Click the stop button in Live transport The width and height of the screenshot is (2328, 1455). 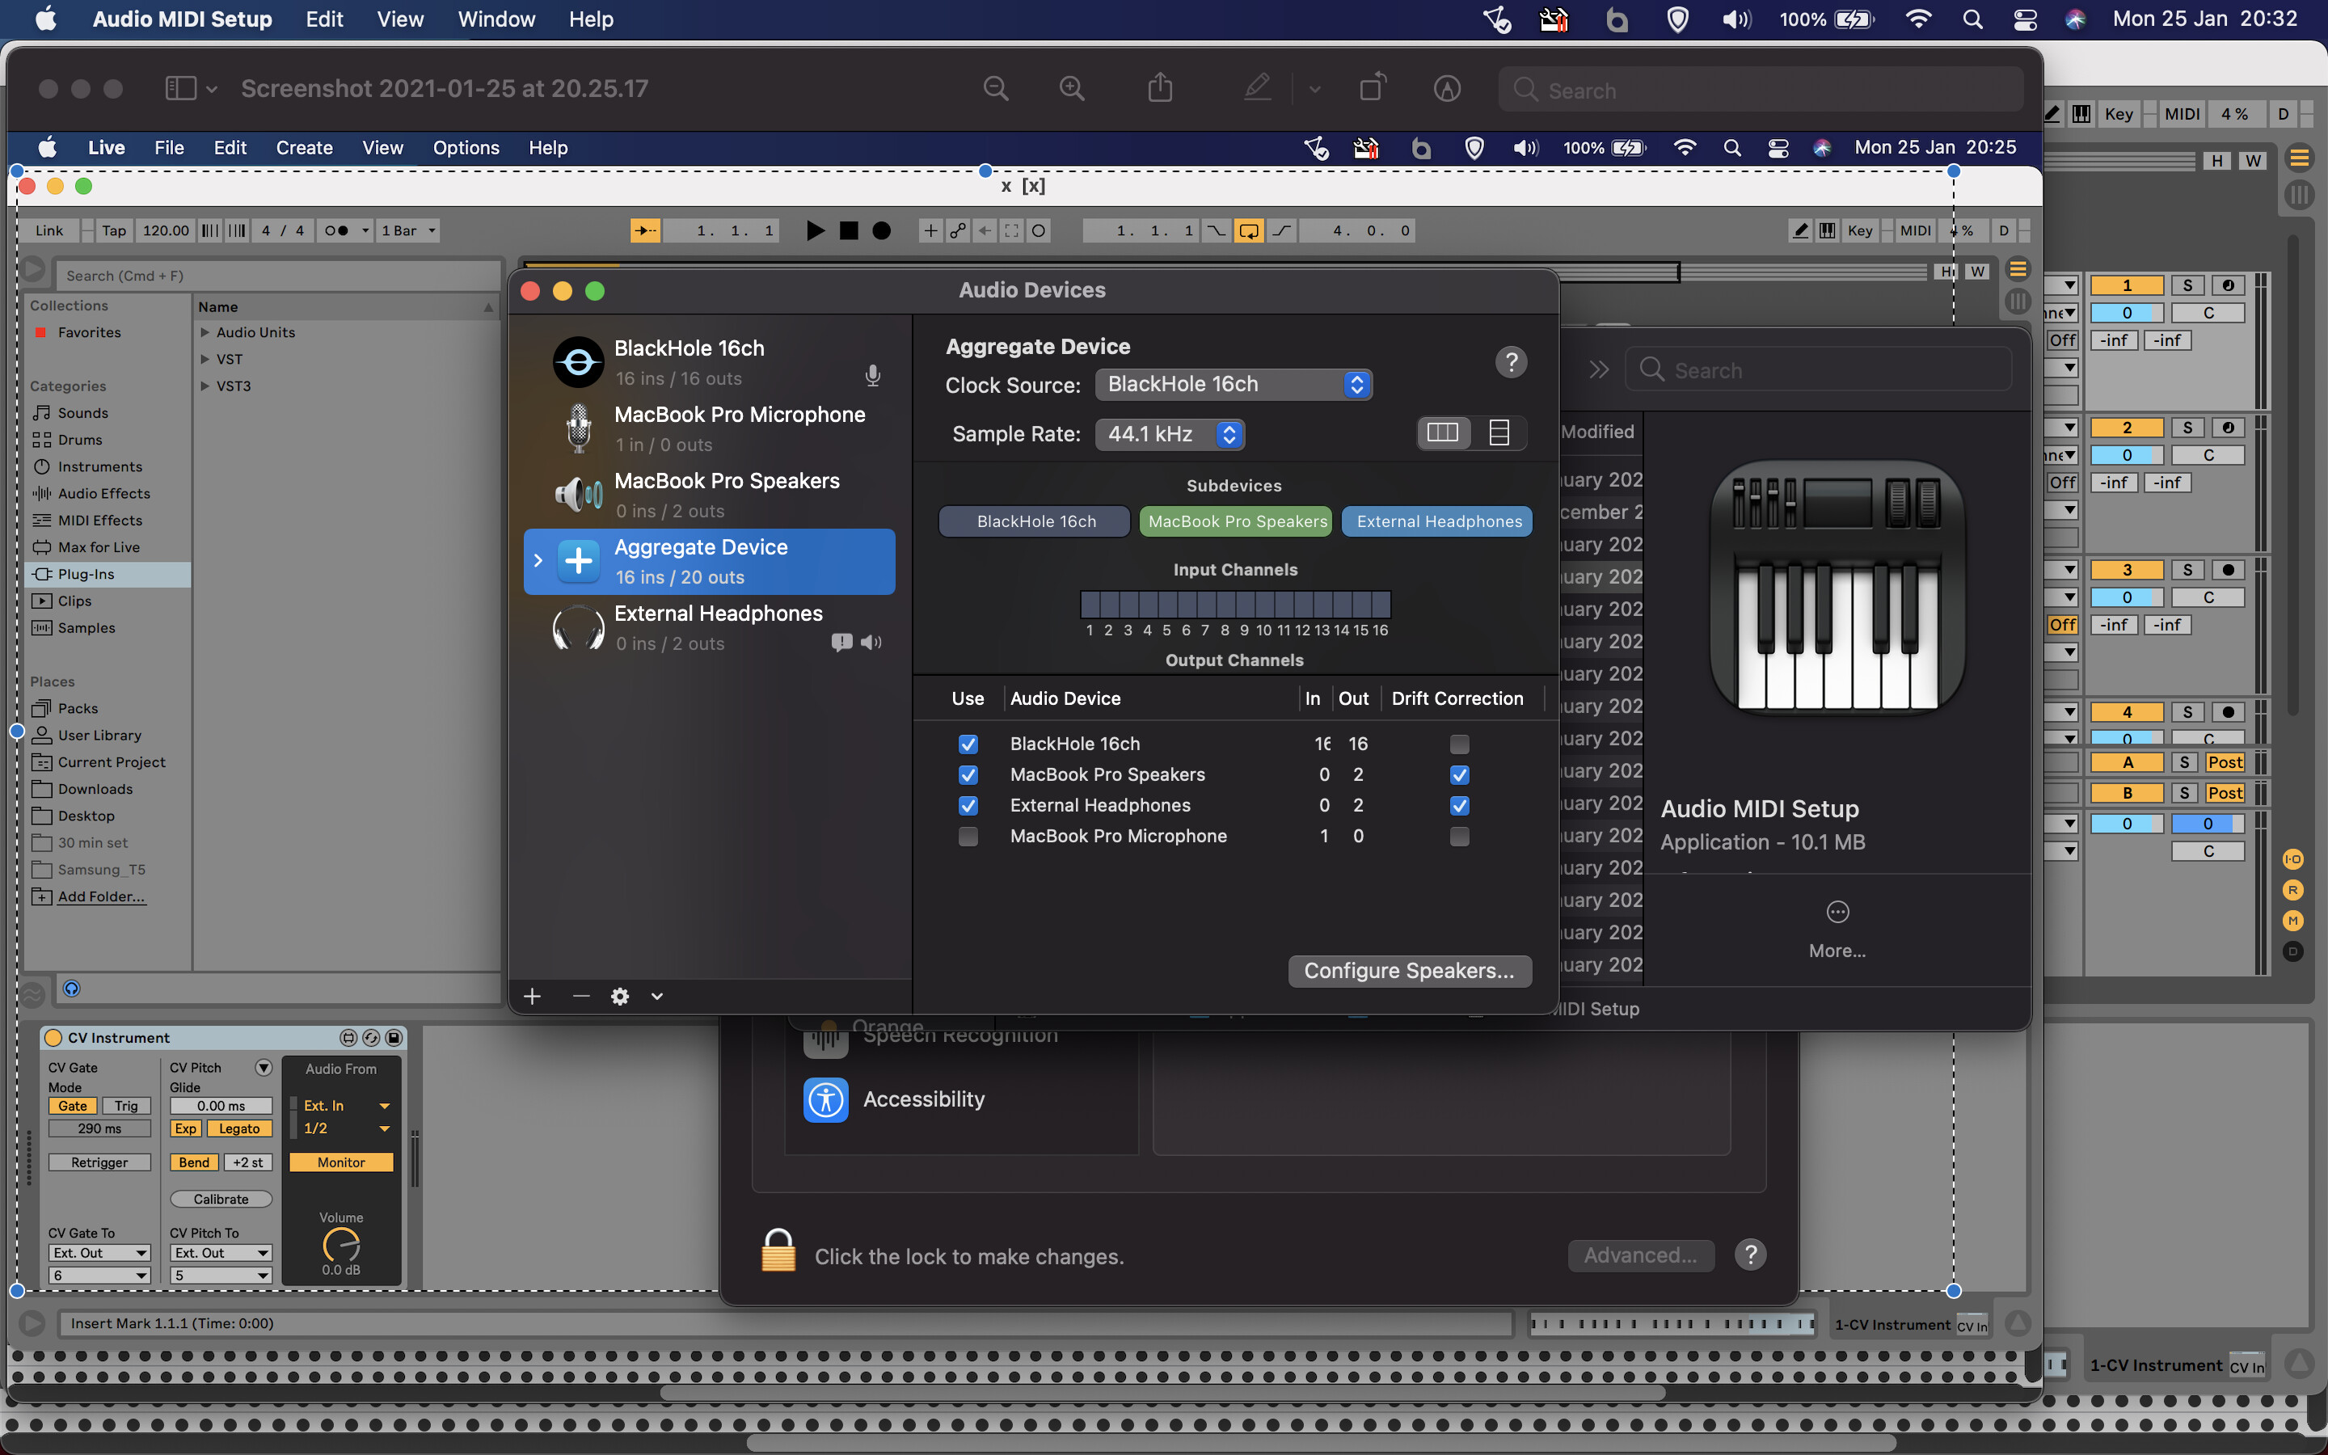[849, 231]
